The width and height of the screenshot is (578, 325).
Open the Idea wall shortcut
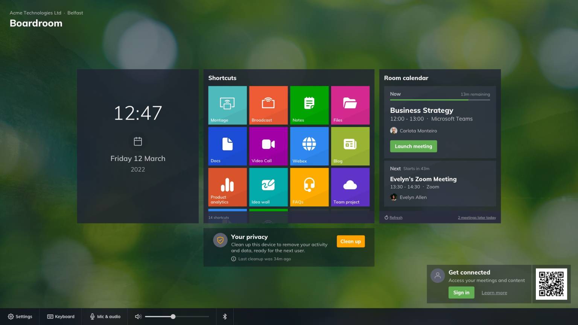click(x=268, y=187)
